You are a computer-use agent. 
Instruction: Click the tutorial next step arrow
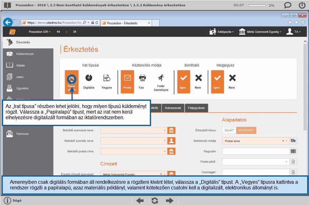pos(169,201)
